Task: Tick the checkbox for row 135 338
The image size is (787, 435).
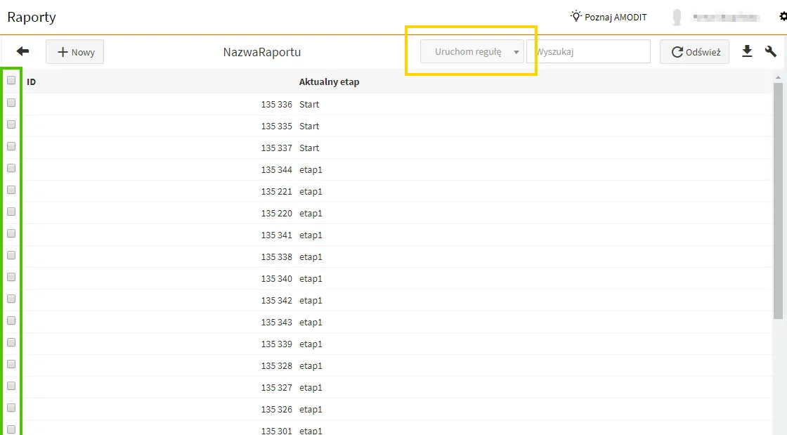Action: click(11, 255)
